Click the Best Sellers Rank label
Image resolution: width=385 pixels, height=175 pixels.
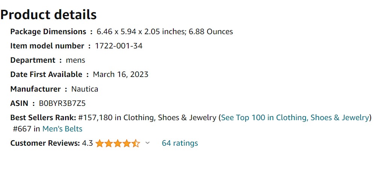coord(44,118)
